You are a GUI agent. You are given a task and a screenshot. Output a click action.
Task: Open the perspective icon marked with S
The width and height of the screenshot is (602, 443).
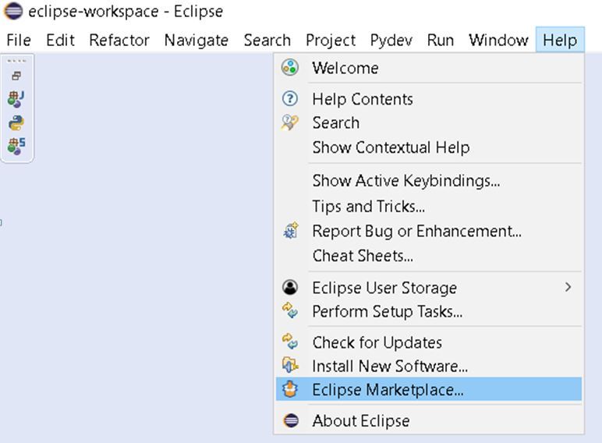(x=16, y=147)
